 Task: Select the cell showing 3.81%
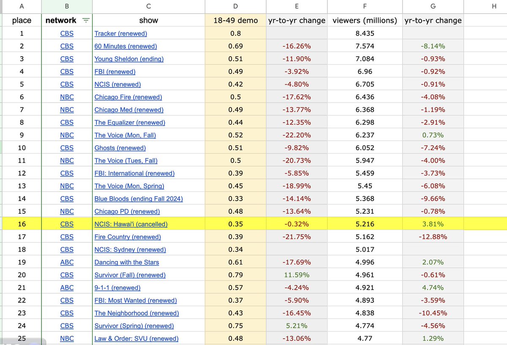click(x=433, y=224)
